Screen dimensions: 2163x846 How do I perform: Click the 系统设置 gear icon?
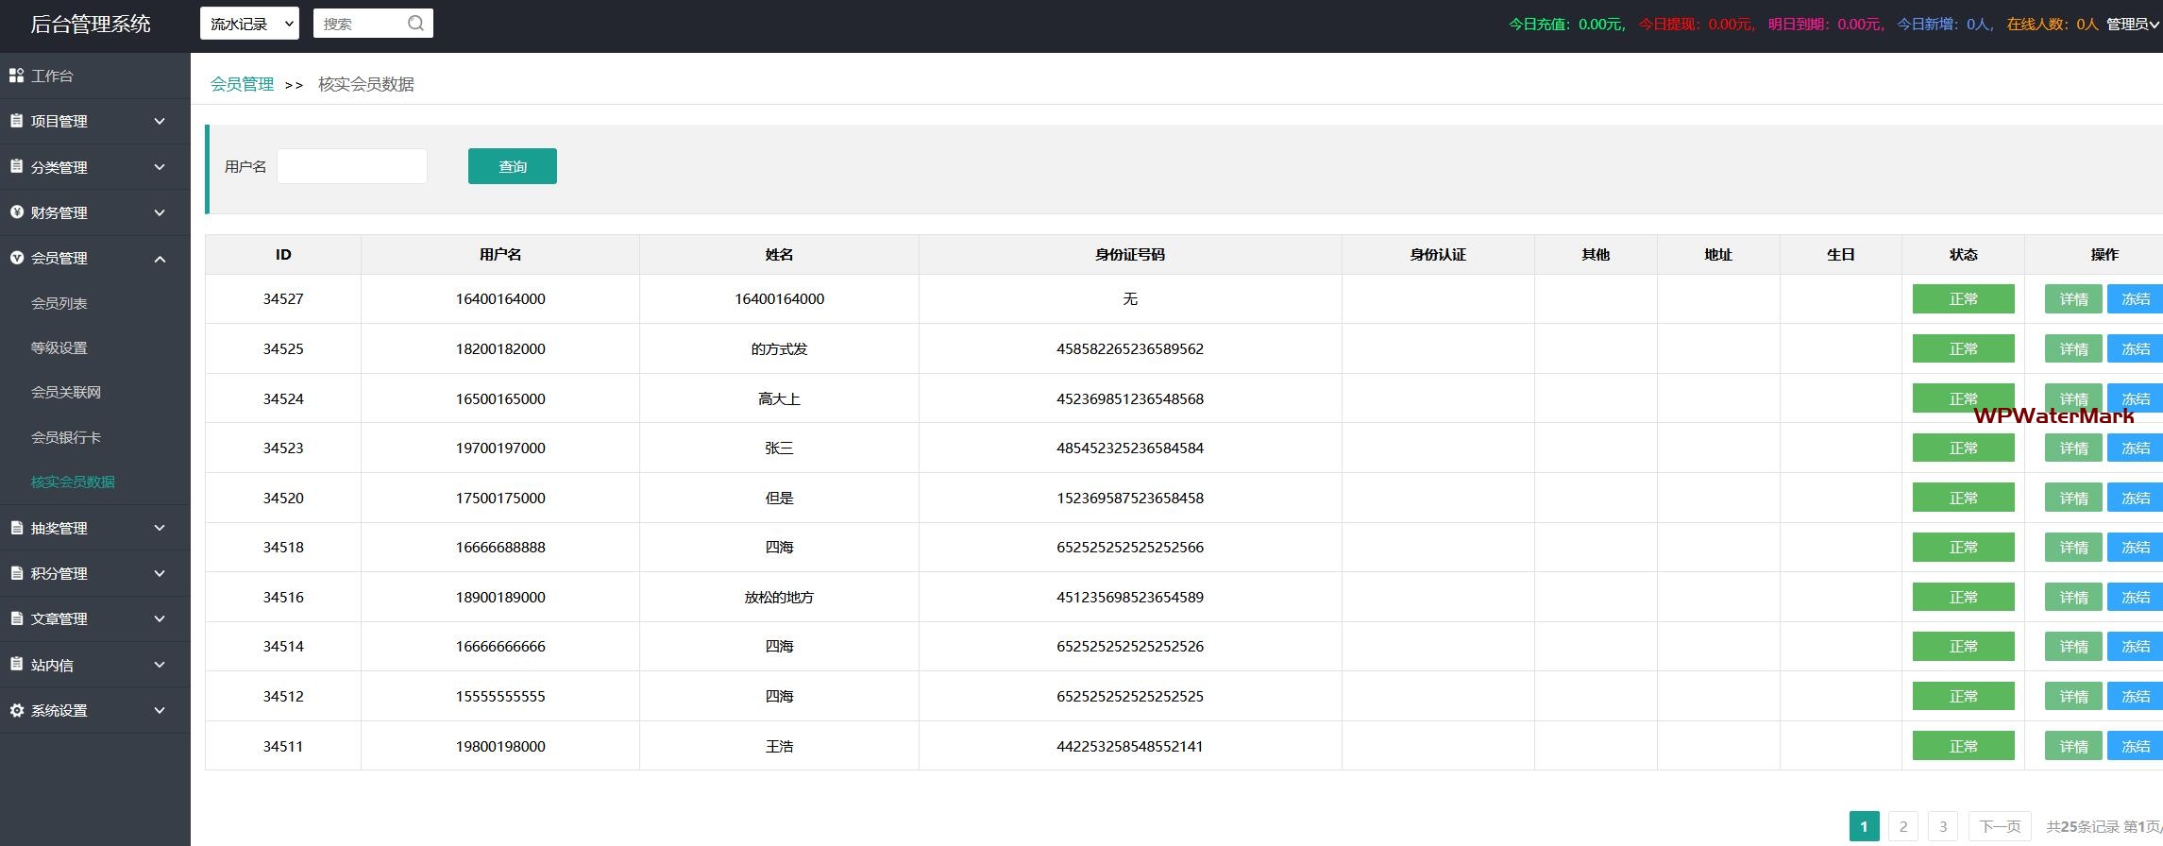click(x=16, y=710)
